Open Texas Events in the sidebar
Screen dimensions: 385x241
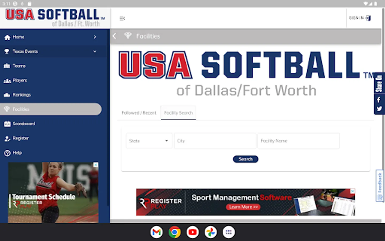click(53, 51)
